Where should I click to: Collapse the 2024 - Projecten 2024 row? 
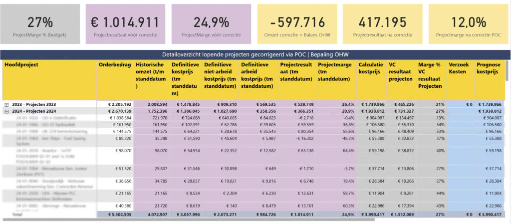[6, 111]
